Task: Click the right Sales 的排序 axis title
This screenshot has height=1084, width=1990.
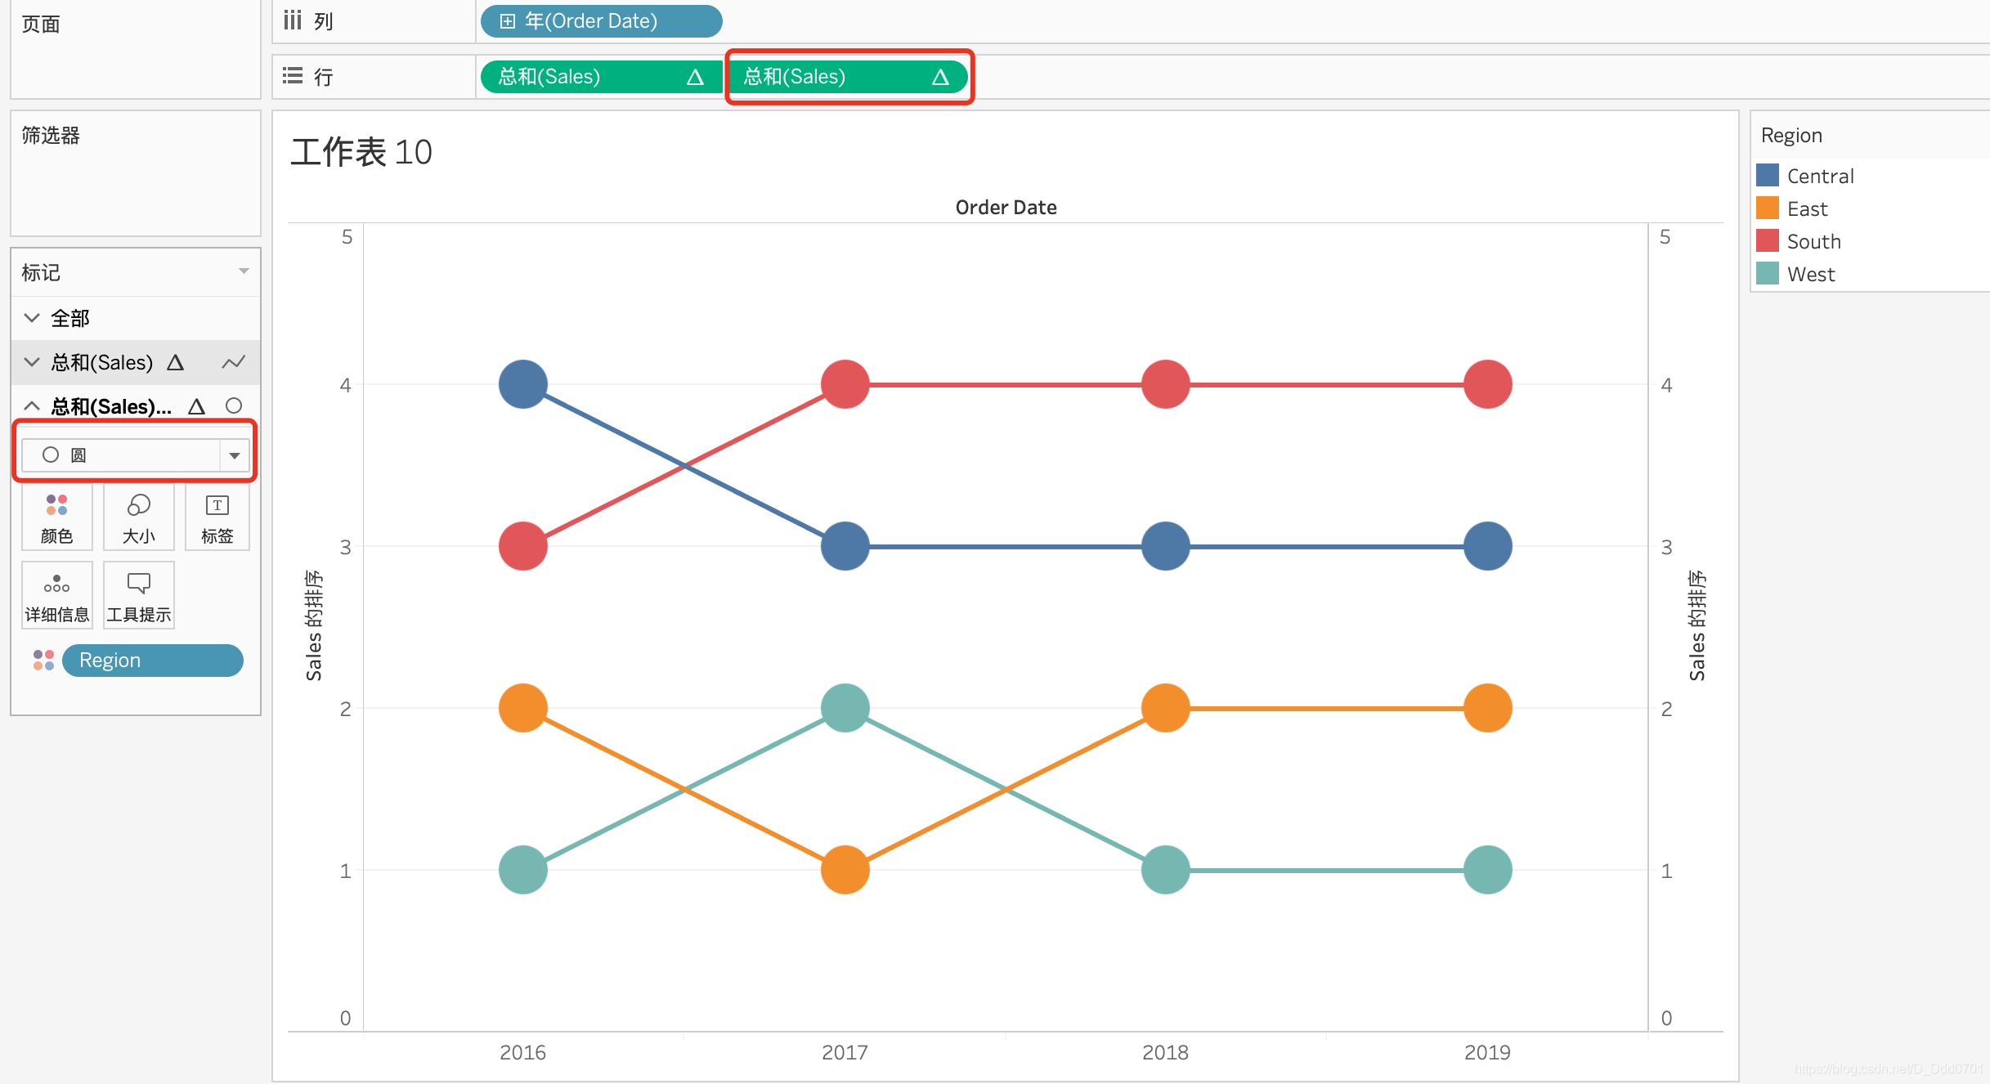Action: coord(1697,625)
